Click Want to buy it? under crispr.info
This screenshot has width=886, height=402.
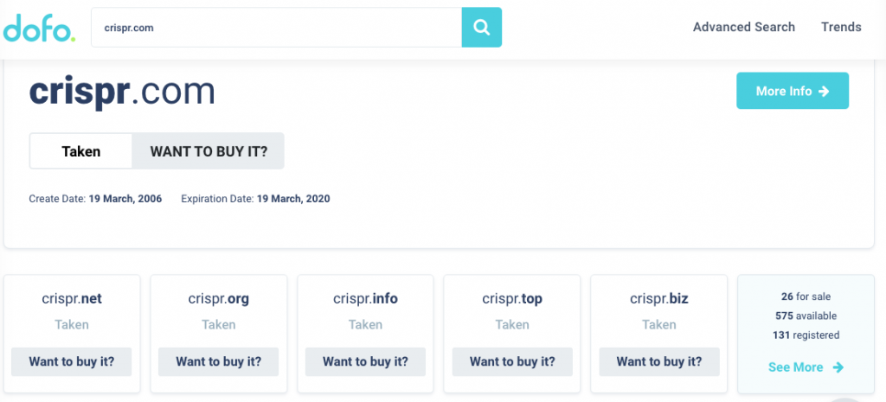[366, 361]
